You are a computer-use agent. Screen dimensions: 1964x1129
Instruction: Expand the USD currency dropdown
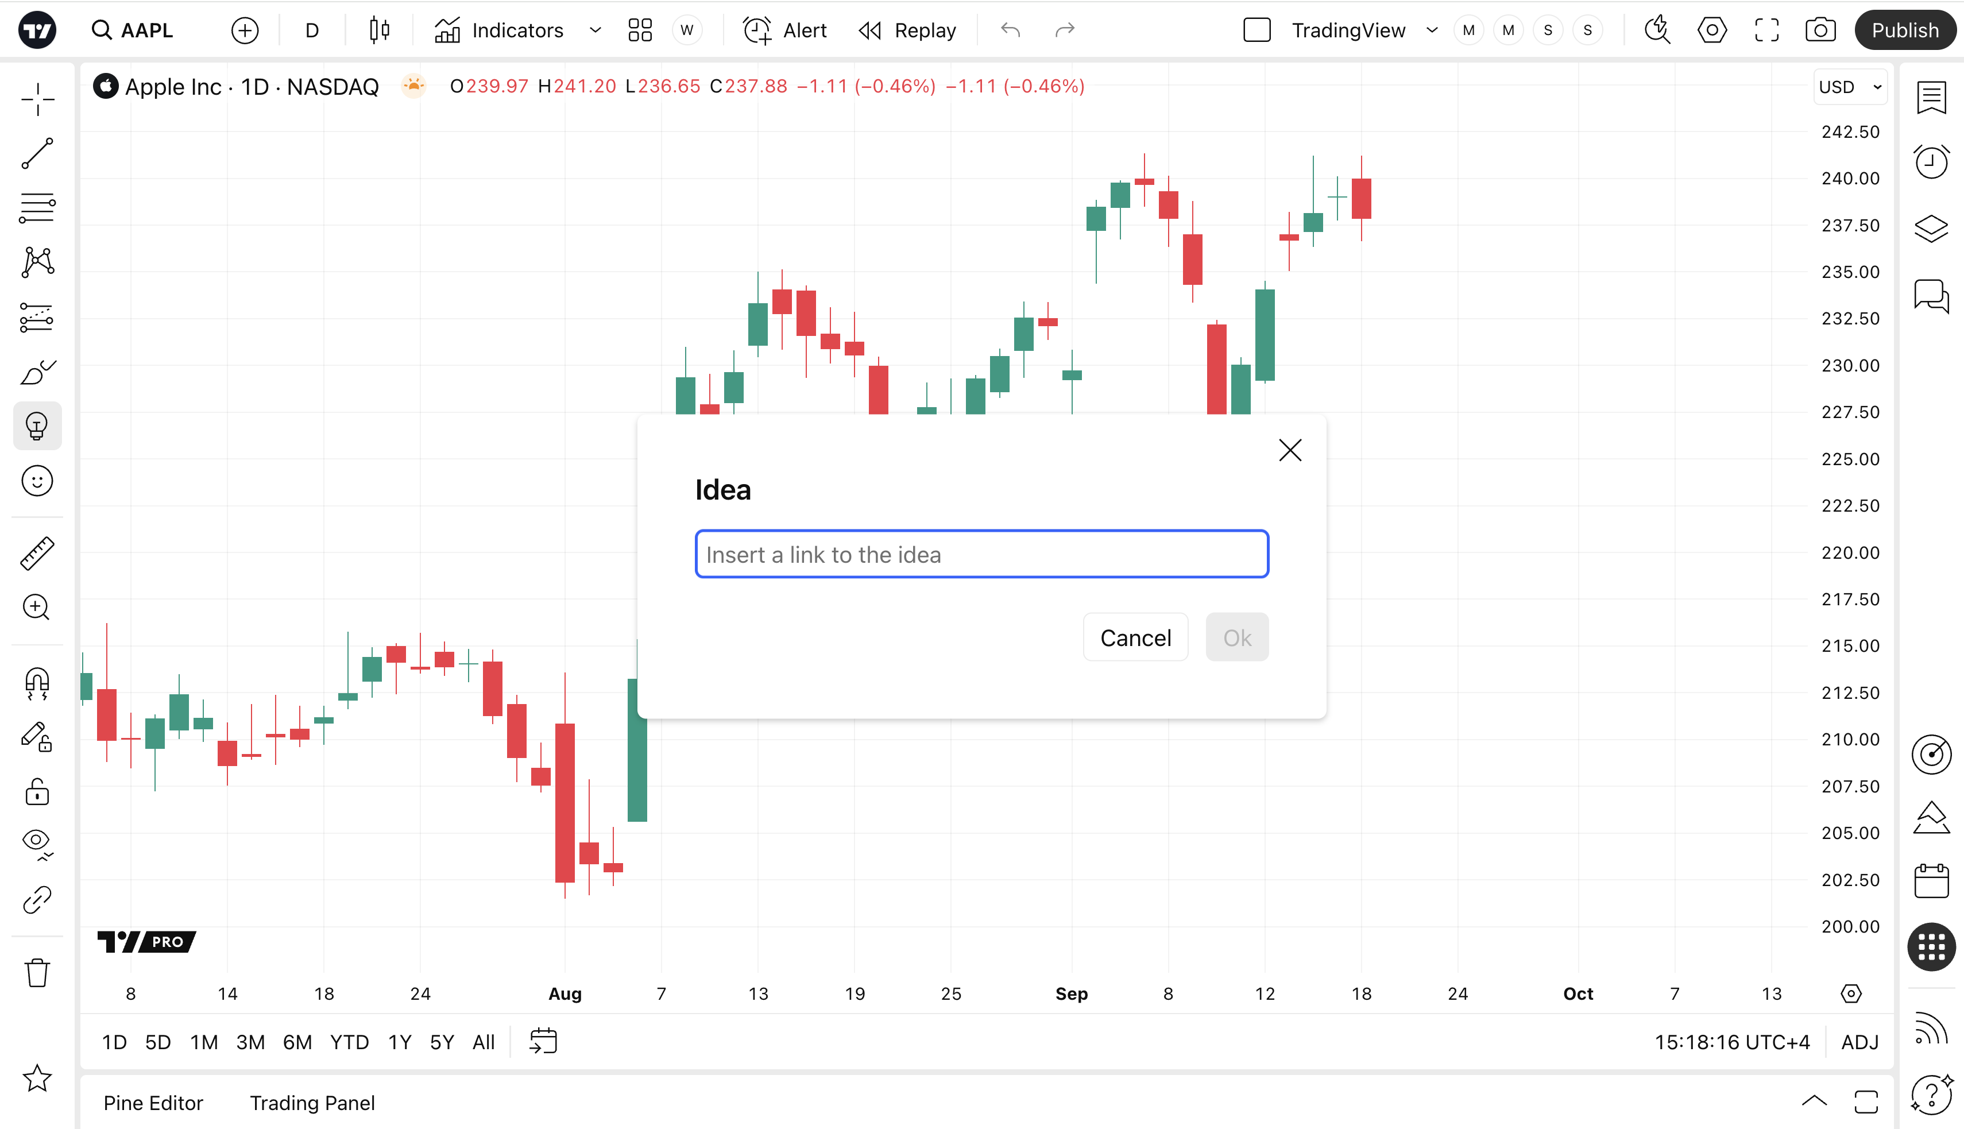1850,87
